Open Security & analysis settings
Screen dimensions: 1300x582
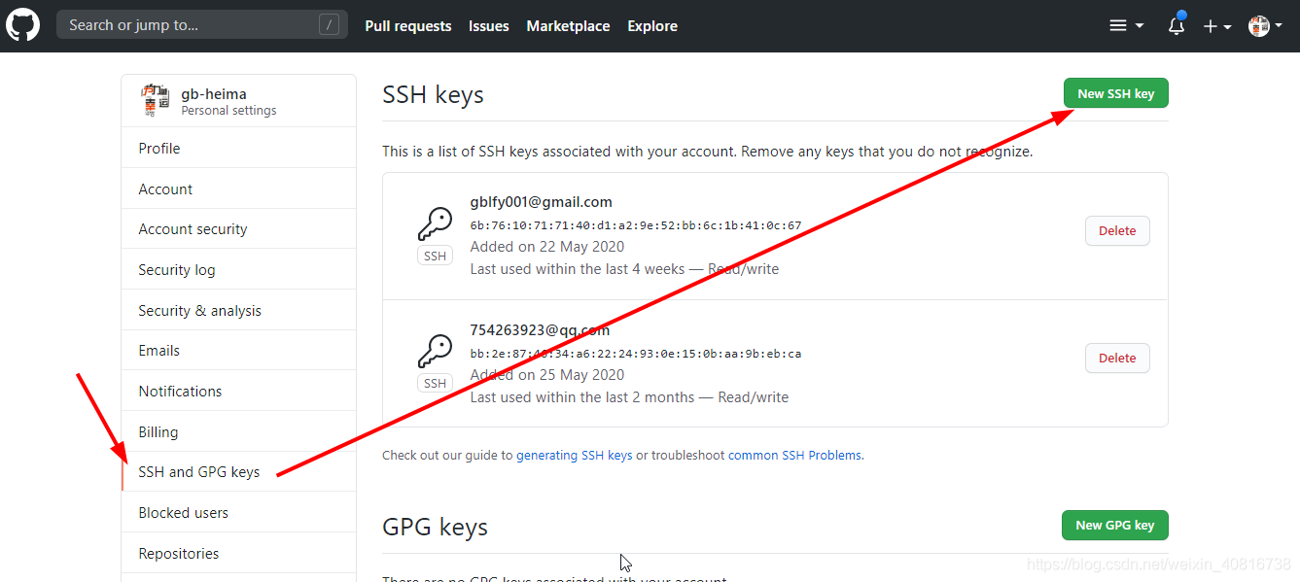[239, 310]
